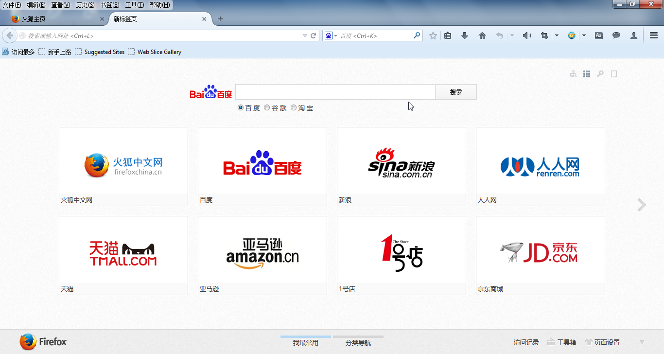Go to the home page icon
This screenshot has height=354, width=664.
click(482, 35)
